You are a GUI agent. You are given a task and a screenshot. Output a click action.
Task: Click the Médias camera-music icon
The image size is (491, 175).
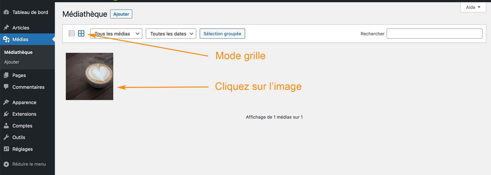point(6,39)
